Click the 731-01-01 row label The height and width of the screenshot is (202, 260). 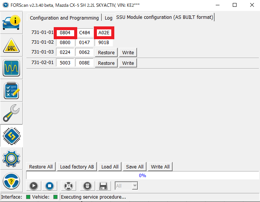click(x=42, y=32)
